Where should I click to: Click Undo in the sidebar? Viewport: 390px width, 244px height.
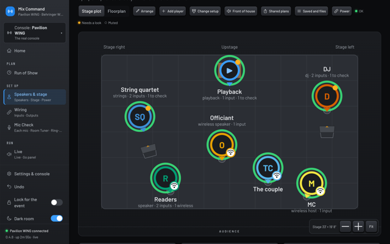point(35,187)
